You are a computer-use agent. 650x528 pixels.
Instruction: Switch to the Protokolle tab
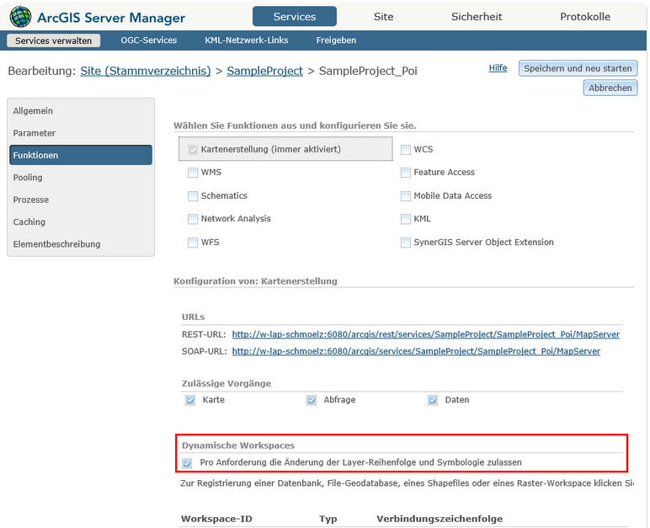(x=585, y=17)
